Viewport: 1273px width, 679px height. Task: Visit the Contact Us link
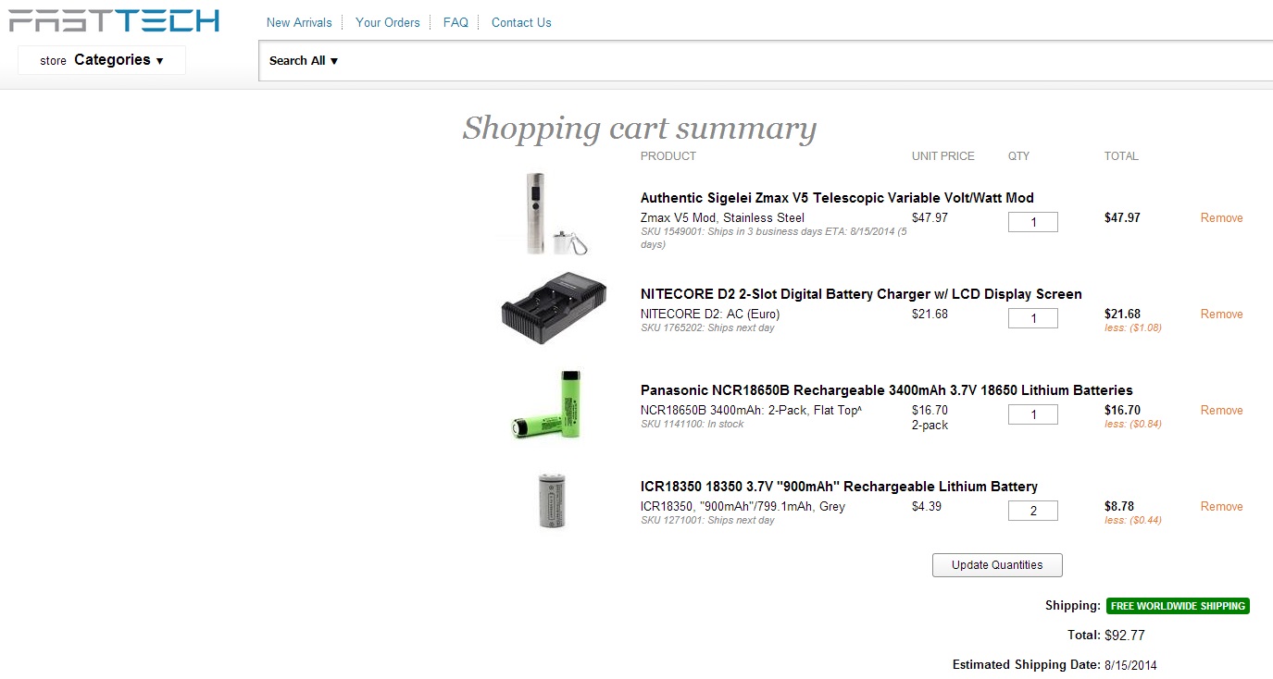coord(521,22)
